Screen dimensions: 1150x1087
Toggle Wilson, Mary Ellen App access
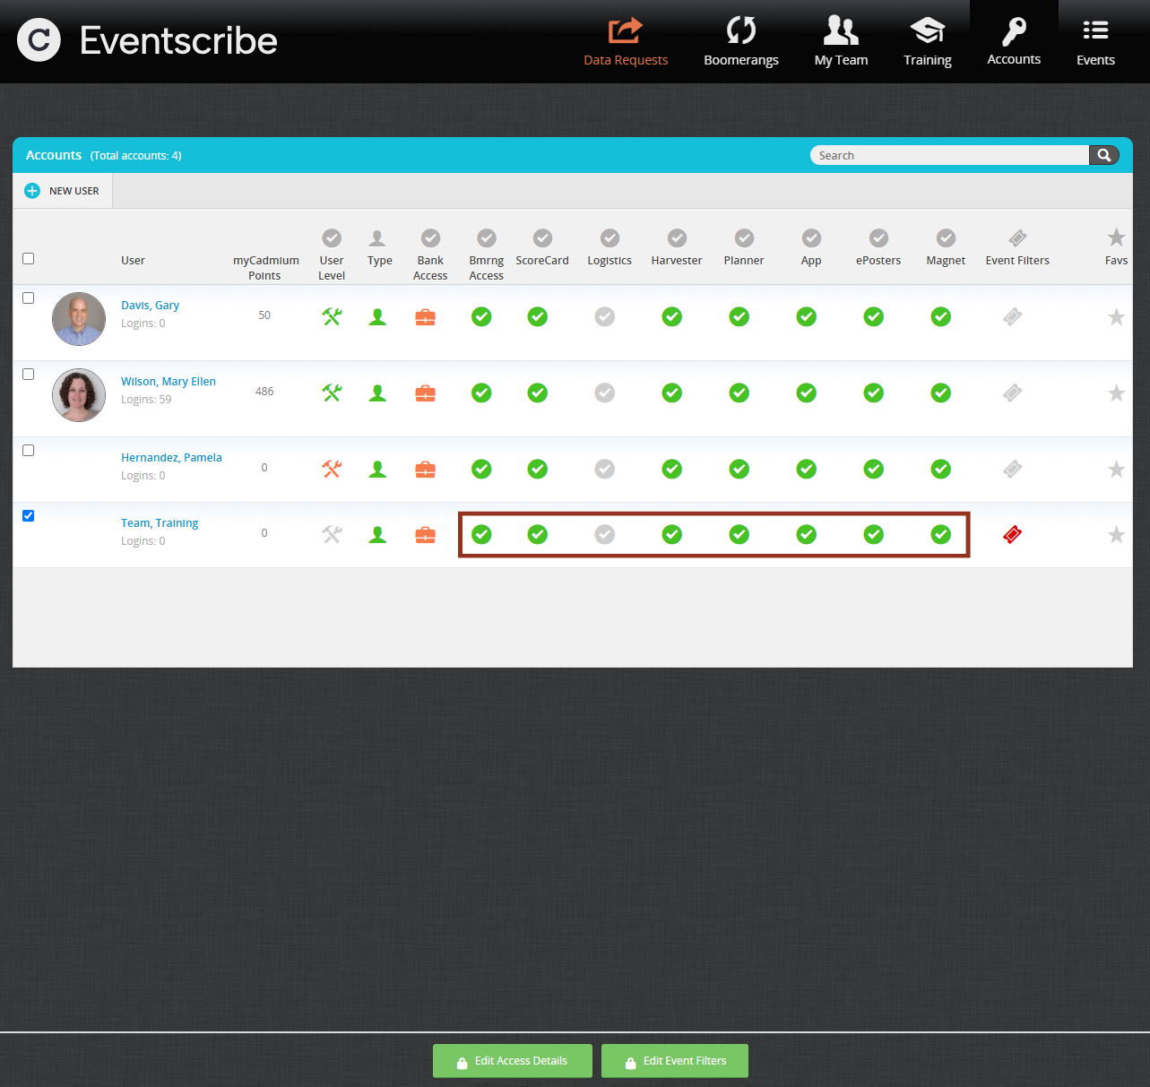coord(807,393)
